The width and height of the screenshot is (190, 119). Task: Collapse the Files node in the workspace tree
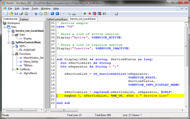(5, 27)
